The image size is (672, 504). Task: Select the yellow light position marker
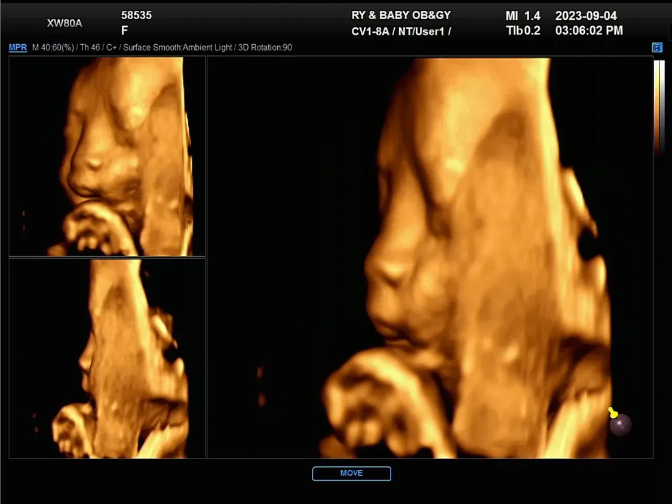(x=613, y=412)
